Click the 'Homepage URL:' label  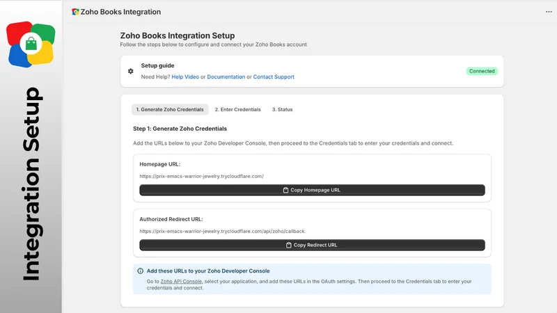(x=160, y=164)
